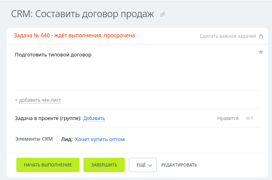
Task: Click Нравится to like the task
Action: click(x=228, y=118)
